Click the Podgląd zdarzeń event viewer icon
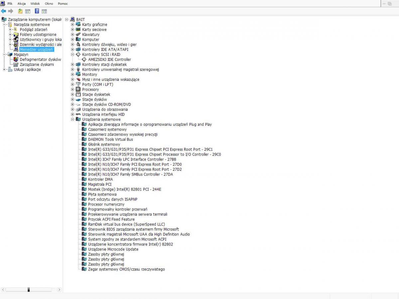This screenshot has width=399, height=299. coord(16,29)
